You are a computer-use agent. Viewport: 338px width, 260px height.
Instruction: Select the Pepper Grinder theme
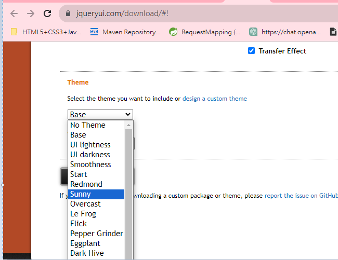pyautogui.click(x=96, y=234)
